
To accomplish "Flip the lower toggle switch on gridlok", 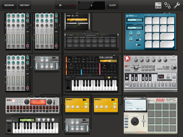I will (138, 45).
